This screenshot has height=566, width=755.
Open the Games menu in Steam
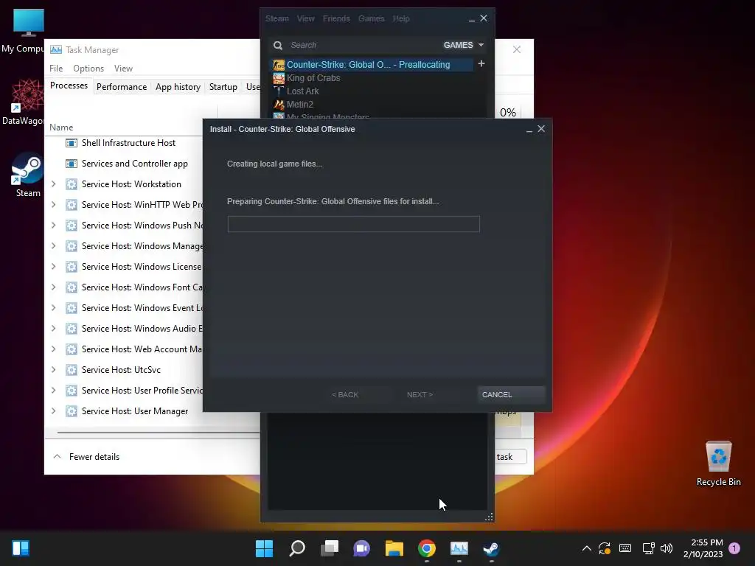pos(372,18)
